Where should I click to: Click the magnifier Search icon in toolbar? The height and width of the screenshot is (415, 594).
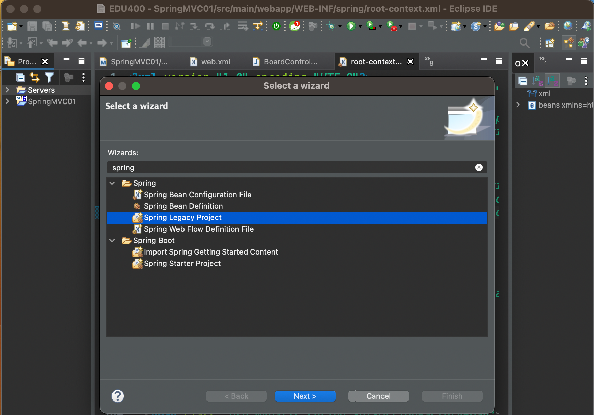[x=525, y=43]
